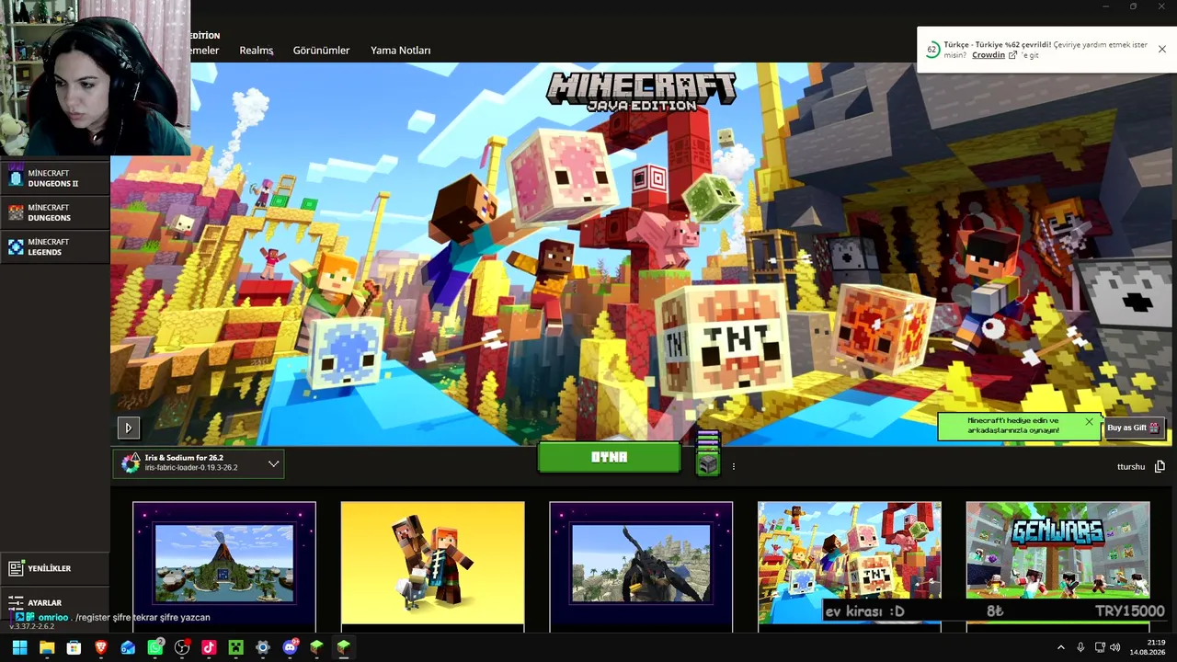Open Minecraft Dungeons II in the sidebar
Screen dimensions: 1177x662
55,178
